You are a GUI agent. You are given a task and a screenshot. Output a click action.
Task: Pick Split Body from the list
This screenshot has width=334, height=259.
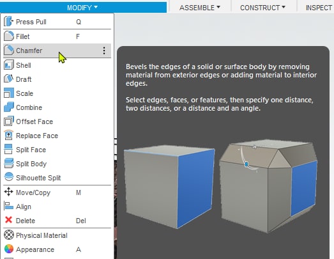click(57, 164)
